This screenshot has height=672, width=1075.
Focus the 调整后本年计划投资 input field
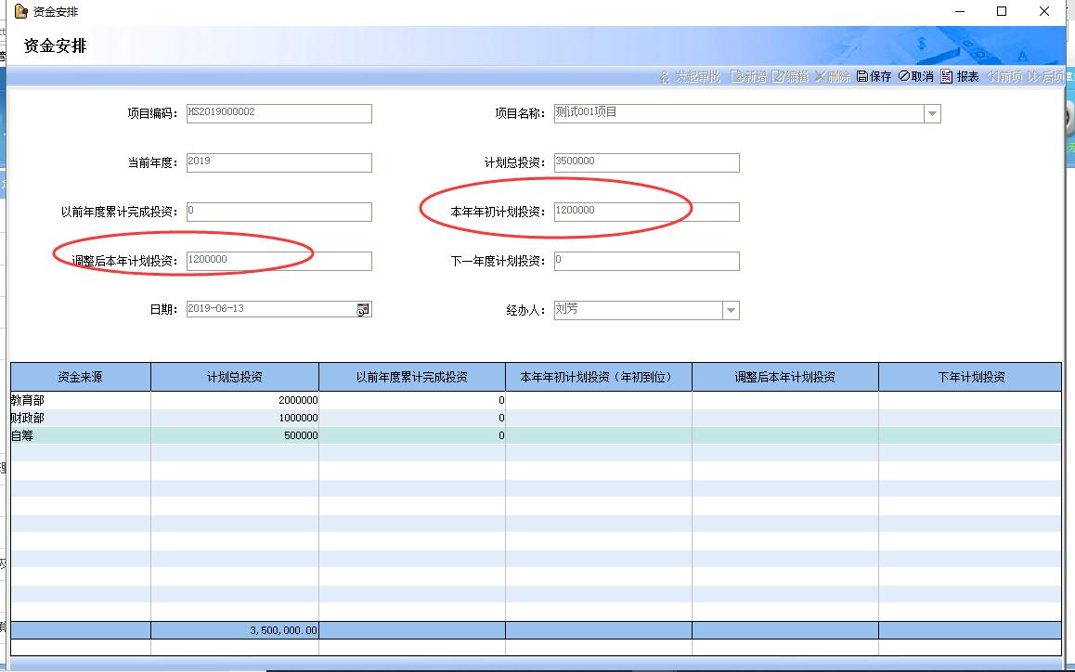(278, 261)
